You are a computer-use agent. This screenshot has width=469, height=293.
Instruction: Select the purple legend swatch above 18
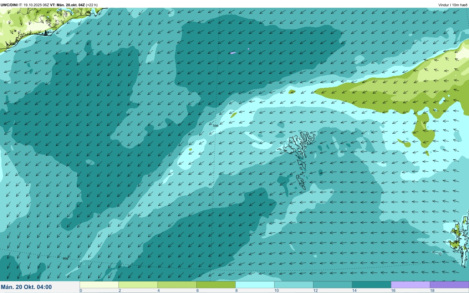tap(449, 285)
